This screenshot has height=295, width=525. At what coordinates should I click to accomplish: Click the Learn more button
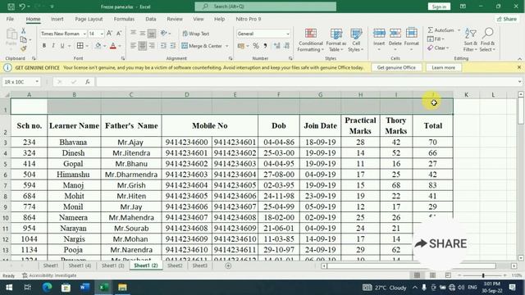point(443,67)
